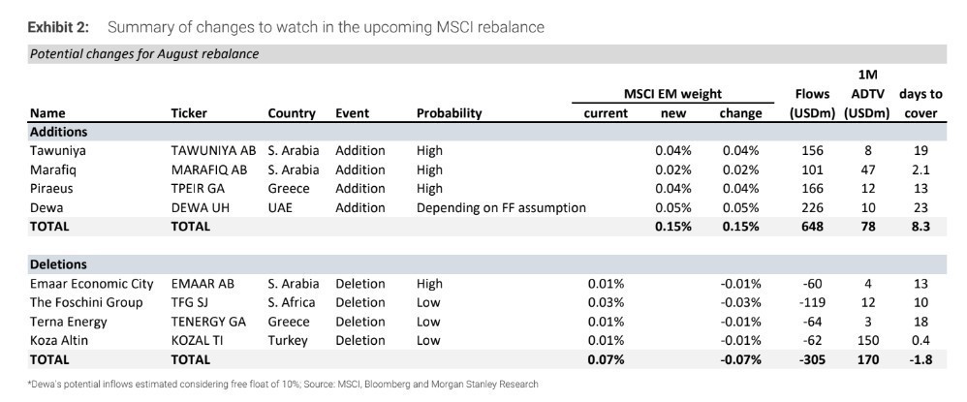Click the Probability column header
Viewport: 967px width, 402px height.
pos(449,113)
